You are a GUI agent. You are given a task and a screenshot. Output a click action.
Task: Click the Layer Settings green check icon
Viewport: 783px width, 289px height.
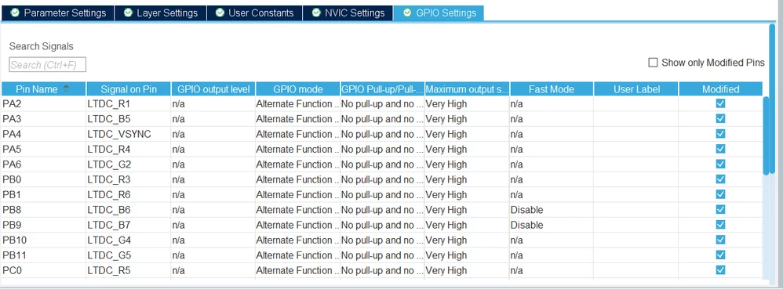(x=128, y=13)
